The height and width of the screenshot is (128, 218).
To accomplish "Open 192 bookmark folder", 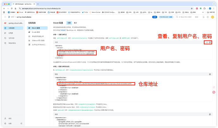I will click(x=165, y=12).
